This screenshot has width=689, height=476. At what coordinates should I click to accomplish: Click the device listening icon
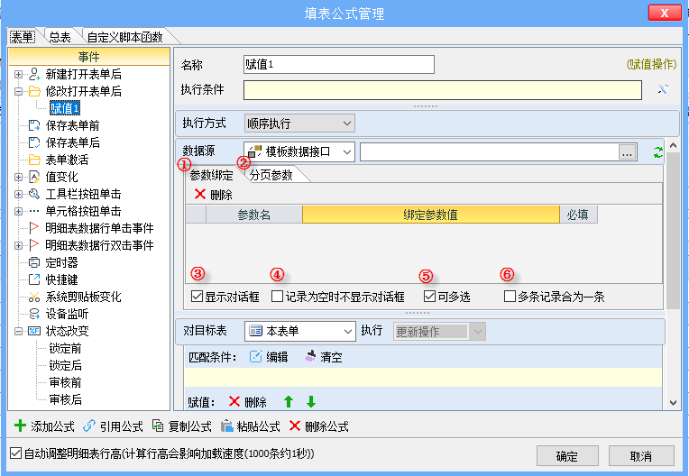(x=34, y=314)
